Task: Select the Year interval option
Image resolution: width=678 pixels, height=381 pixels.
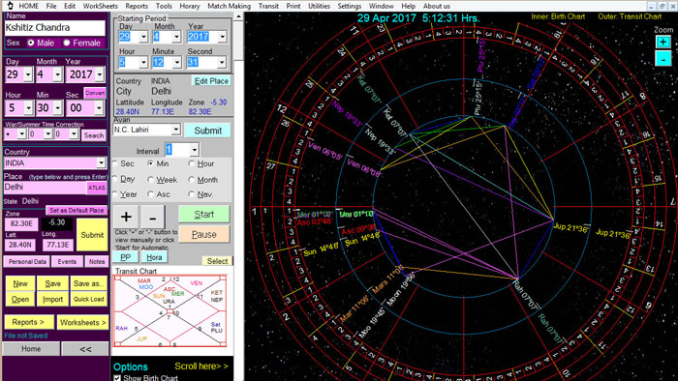Action: tap(115, 194)
